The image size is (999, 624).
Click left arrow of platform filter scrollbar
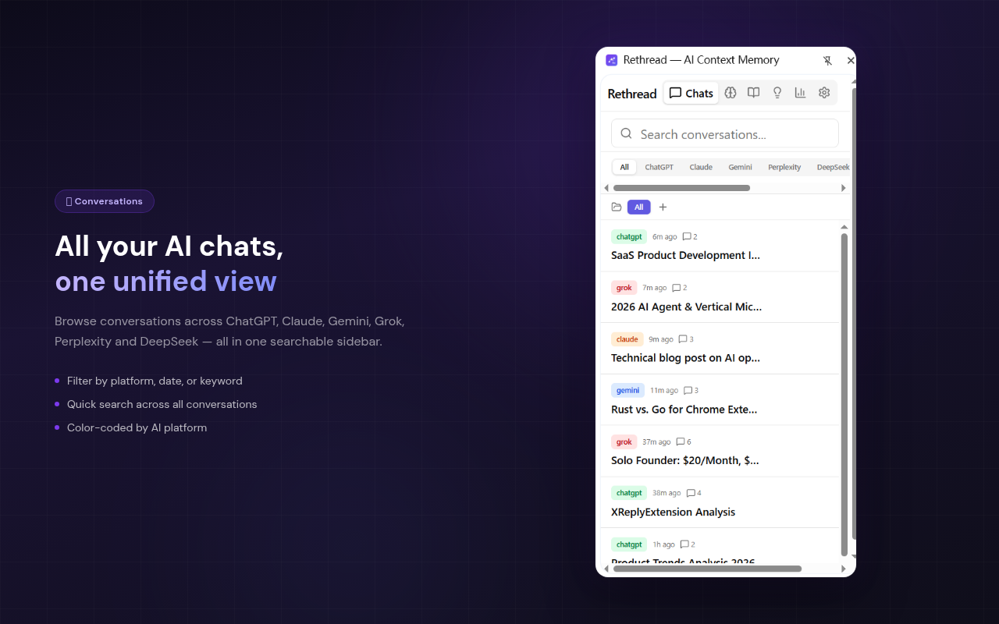point(607,188)
